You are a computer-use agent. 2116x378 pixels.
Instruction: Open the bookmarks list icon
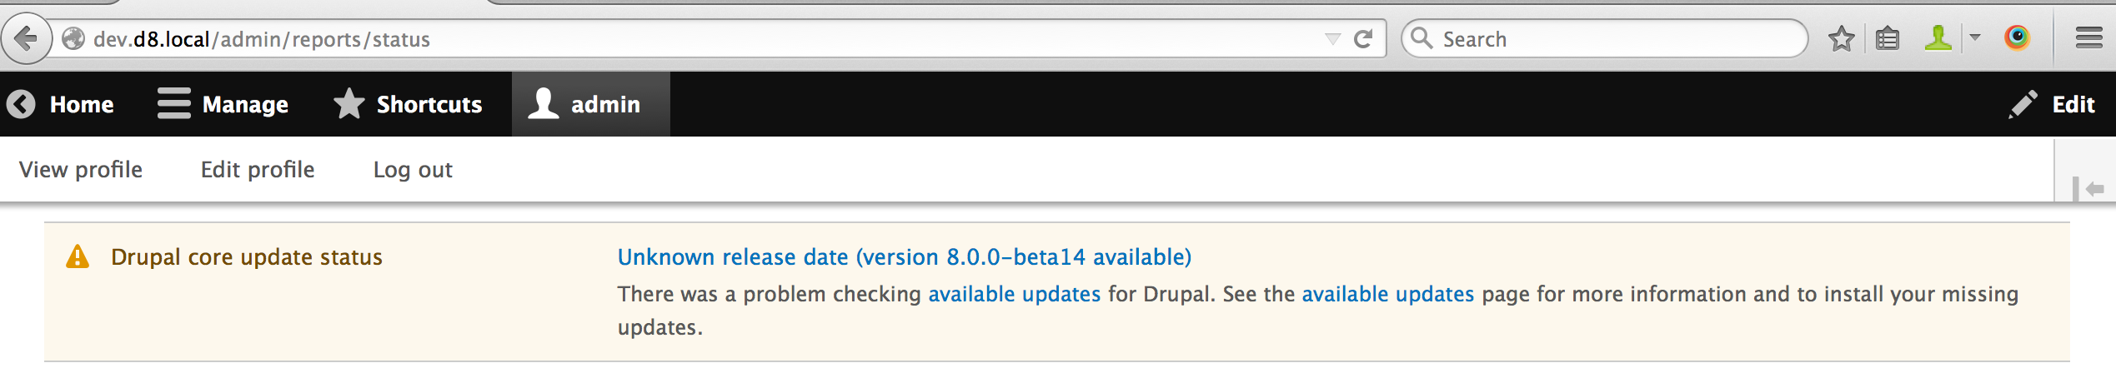click(x=1888, y=39)
